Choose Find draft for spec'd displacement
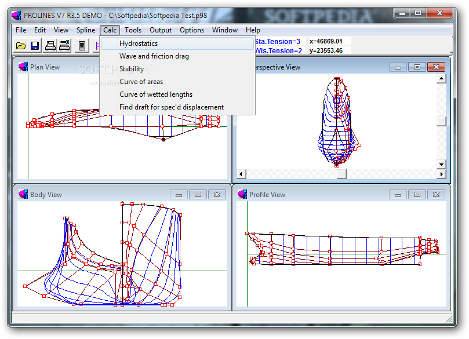Screen dimensions: 469x339 177,107
